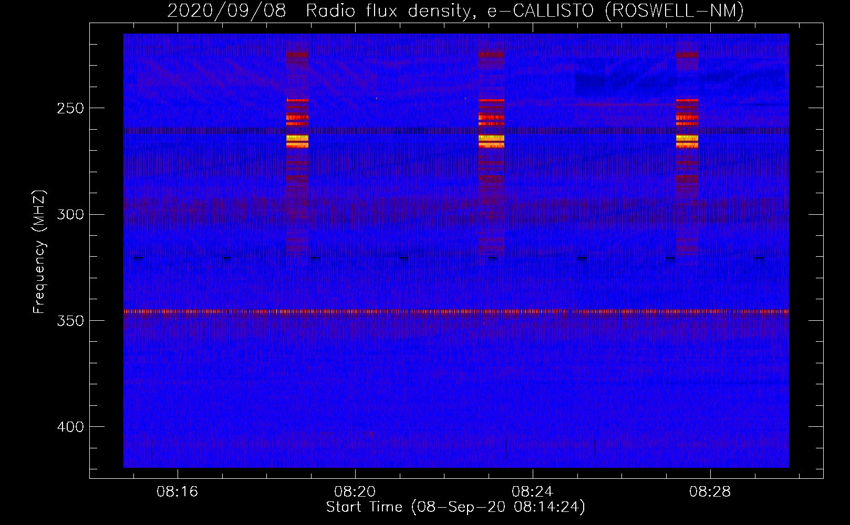Click the 300 frequency tick label
Viewport: 850px width, 525px height.
point(70,214)
